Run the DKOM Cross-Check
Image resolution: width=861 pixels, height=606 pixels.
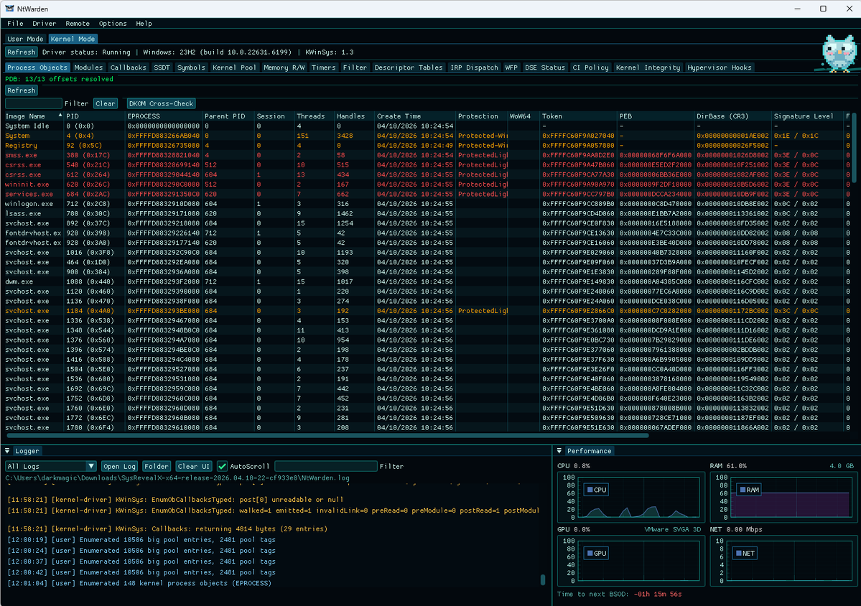(x=162, y=103)
